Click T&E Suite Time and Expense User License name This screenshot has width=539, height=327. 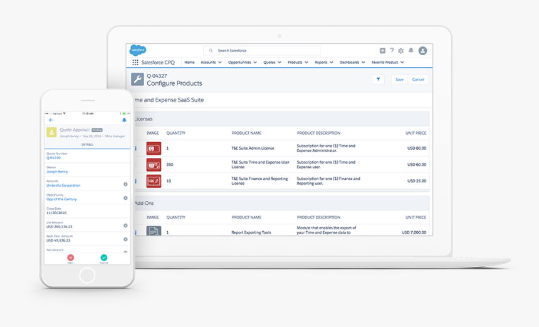click(260, 165)
